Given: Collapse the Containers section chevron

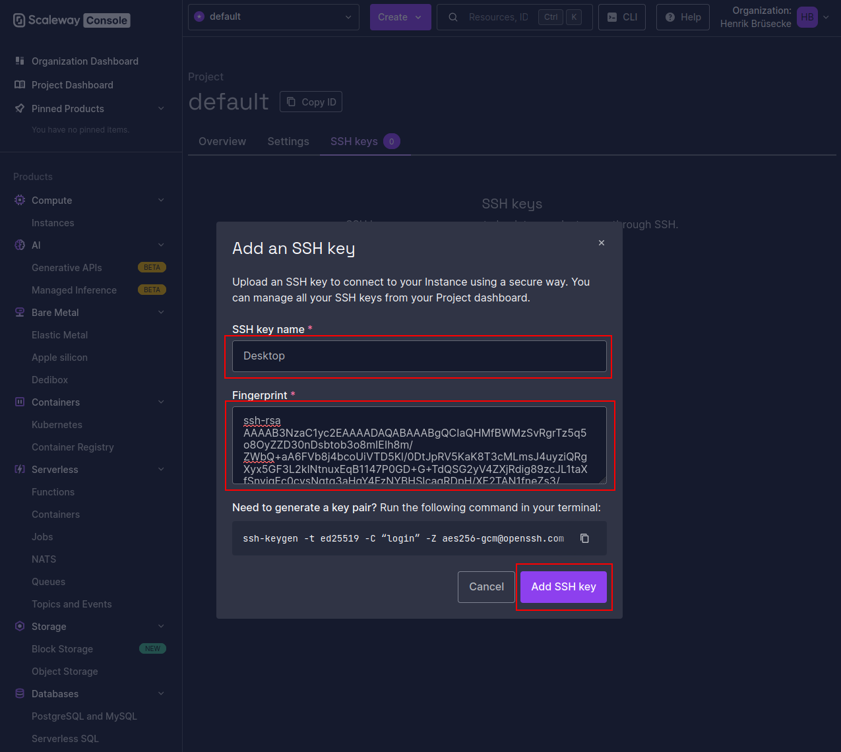Looking at the screenshot, I should point(161,402).
